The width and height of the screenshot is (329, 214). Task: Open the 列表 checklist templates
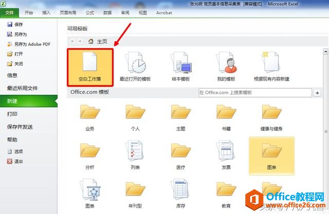[x=135, y=155]
